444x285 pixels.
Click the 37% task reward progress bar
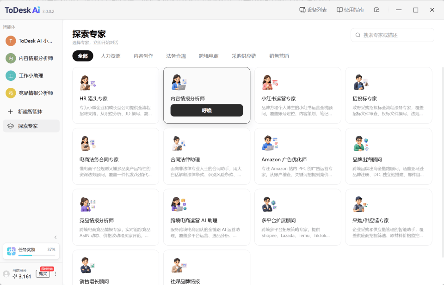pyautogui.click(x=37, y=255)
